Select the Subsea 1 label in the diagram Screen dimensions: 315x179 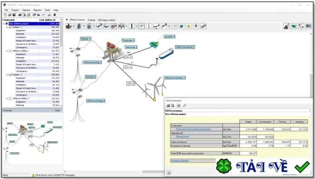click(x=86, y=39)
